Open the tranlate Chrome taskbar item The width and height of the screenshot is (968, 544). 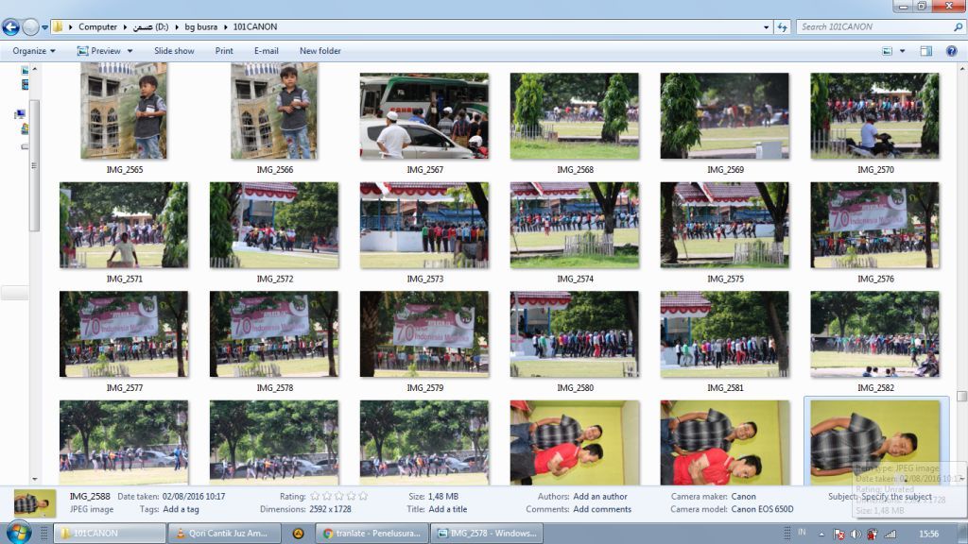[372, 534]
